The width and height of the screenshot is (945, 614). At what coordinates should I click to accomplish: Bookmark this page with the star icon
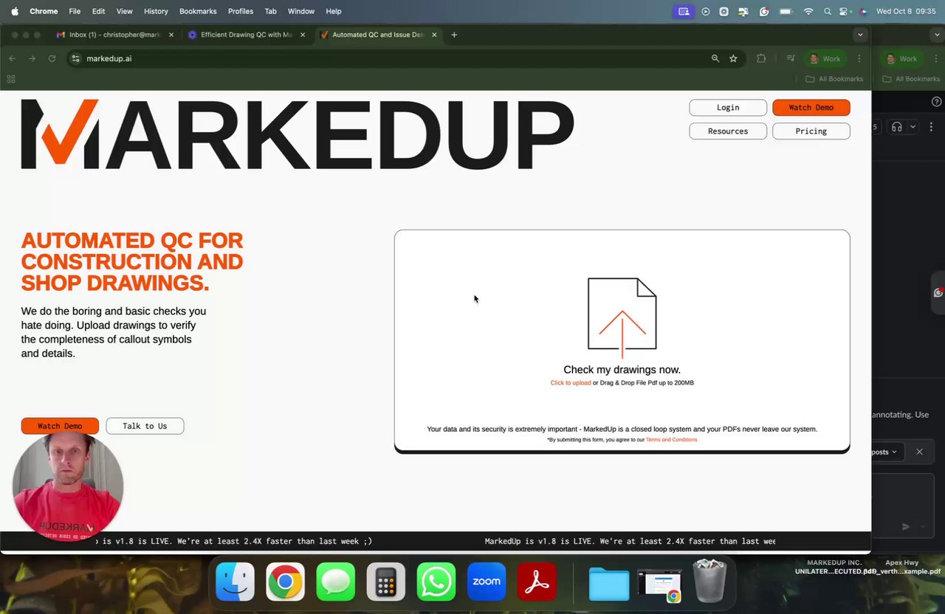(x=733, y=58)
